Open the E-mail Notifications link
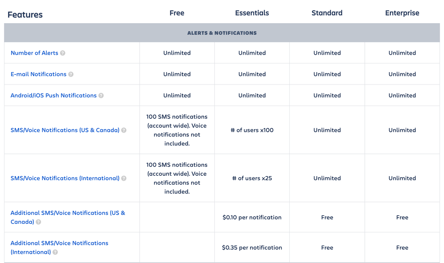 39,74
